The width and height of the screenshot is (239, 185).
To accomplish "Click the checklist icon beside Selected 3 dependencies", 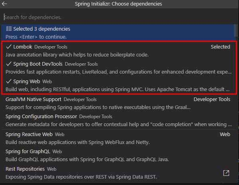I will pyautogui.click(x=9, y=29).
